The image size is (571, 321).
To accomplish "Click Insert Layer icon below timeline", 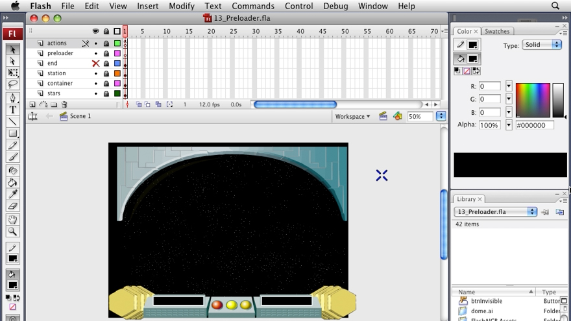I will point(32,104).
